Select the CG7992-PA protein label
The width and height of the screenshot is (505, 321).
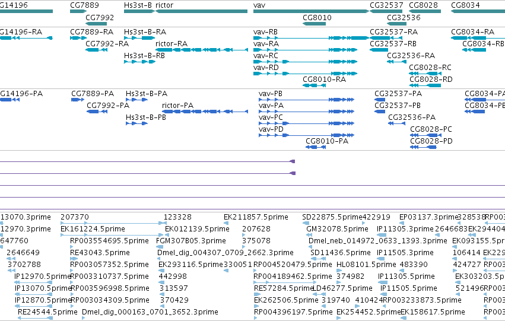[108, 106]
